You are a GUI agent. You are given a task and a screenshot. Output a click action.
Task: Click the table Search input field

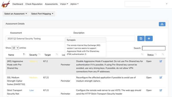coord(154,48)
